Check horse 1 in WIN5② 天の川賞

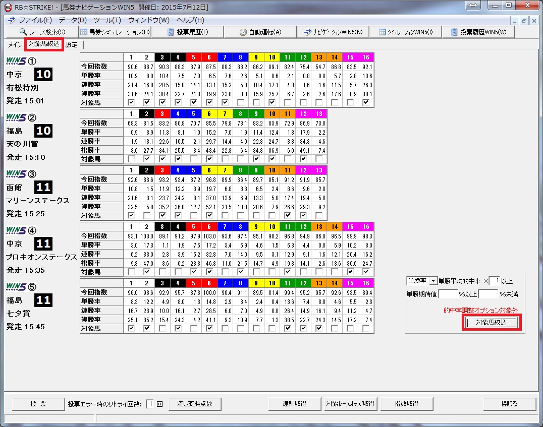coord(131,159)
